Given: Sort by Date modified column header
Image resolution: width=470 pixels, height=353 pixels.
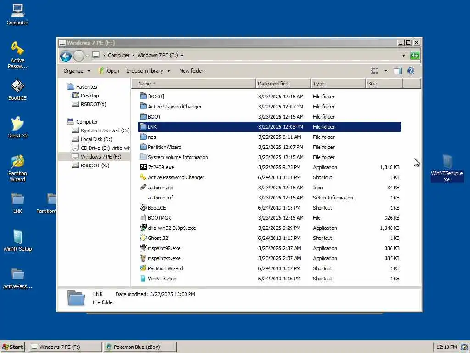Looking at the screenshot, I should pyautogui.click(x=283, y=84).
